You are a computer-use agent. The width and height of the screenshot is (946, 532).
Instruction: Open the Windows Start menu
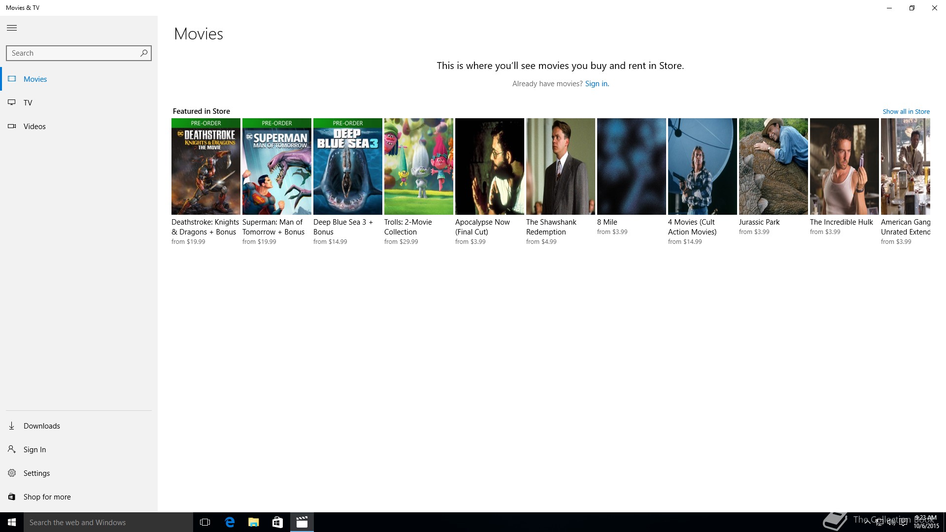tap(12, 522)
